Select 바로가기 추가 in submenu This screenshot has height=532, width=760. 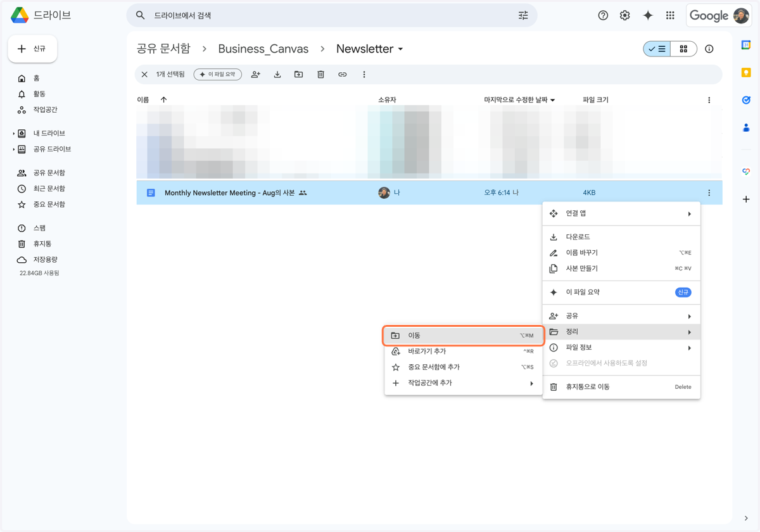pos(464,351)
